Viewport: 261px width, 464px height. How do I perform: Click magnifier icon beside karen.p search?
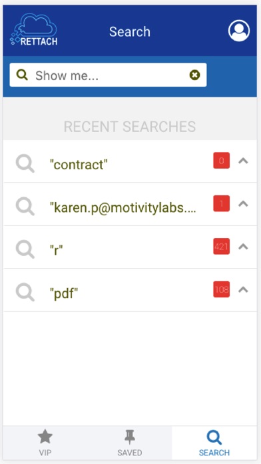(25, 206)
